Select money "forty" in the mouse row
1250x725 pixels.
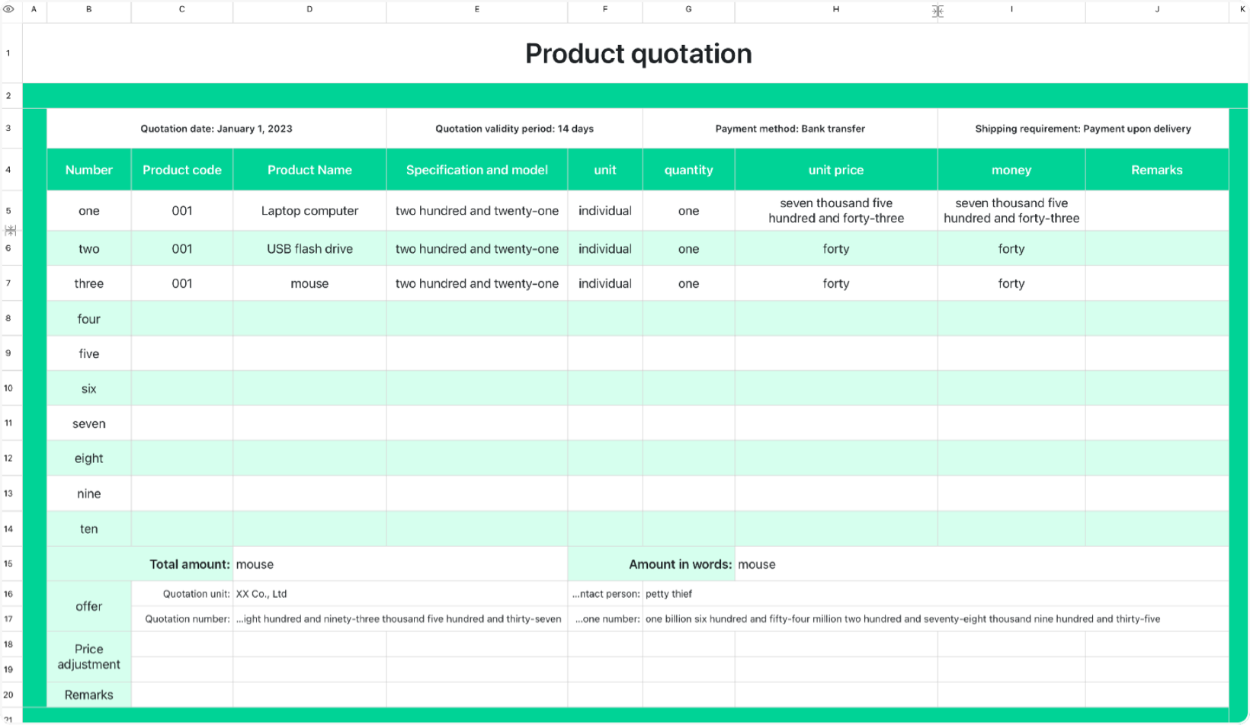(1011, 283)
